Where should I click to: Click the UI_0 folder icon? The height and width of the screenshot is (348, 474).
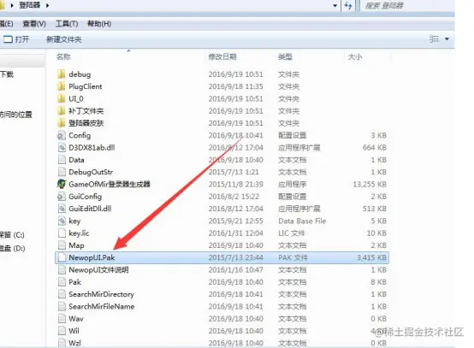point(61,99)
